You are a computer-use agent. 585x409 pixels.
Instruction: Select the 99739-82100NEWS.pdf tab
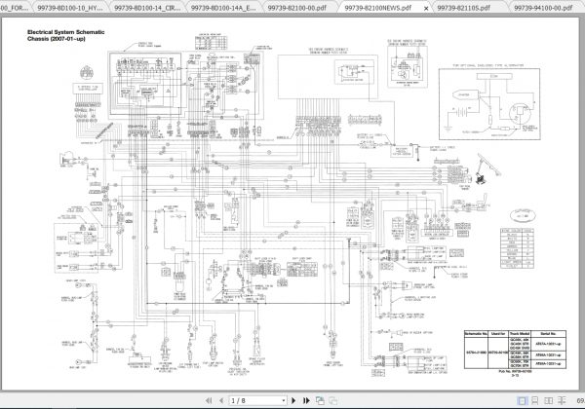point(378,8)
